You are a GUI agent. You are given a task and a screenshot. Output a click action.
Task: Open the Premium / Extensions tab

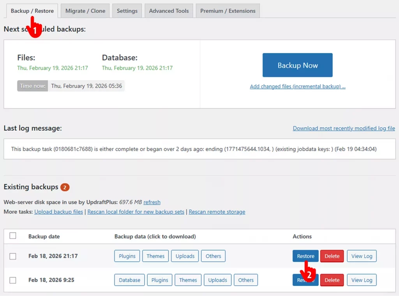[x=228, y=11]
